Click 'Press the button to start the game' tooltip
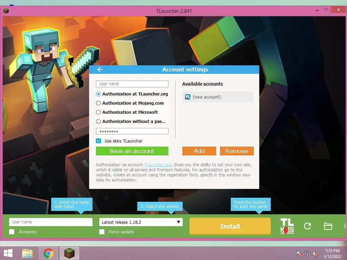The width and height of the screenshot is (347, 260). (x=251, y=204)
